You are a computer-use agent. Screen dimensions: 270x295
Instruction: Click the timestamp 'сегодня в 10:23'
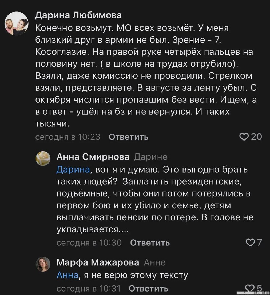click(x=68, y=137)
